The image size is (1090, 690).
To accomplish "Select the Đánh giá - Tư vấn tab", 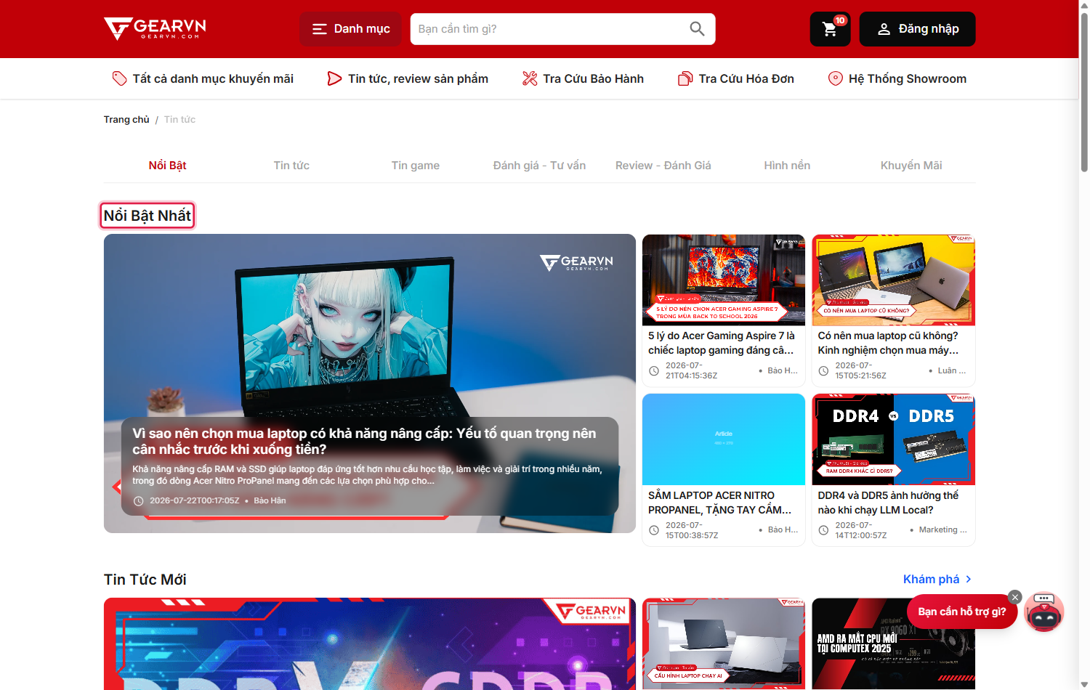I will (x=539, y=166).
